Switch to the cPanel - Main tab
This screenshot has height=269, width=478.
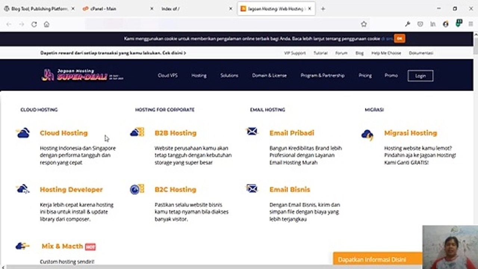point(118,9)
